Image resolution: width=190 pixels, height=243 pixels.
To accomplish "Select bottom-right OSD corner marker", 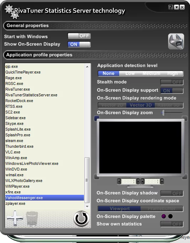I will pos(185,177).
